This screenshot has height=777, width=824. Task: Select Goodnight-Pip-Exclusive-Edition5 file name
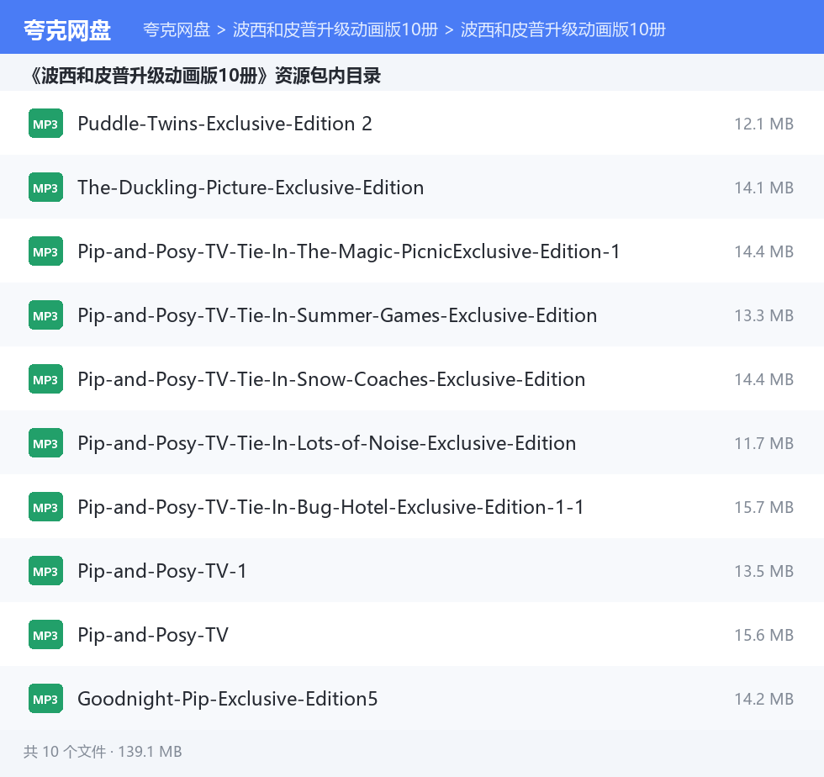pyautogui.click(x=228, y=699)
